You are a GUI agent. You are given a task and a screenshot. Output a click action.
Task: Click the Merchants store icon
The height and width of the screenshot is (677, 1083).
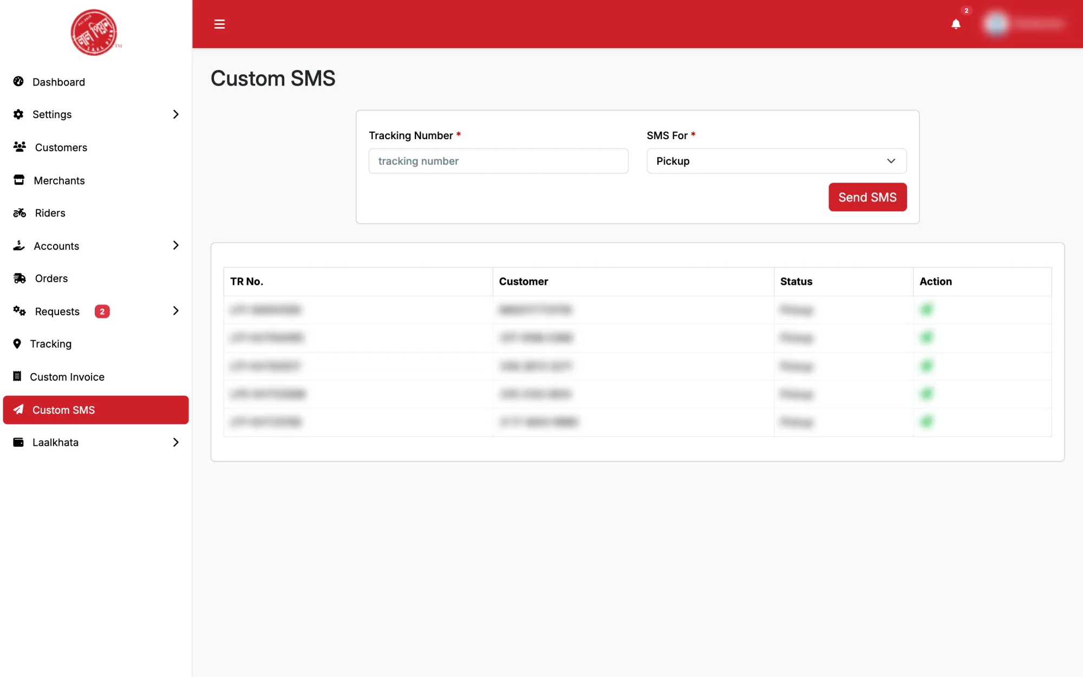tap(19, 180)
